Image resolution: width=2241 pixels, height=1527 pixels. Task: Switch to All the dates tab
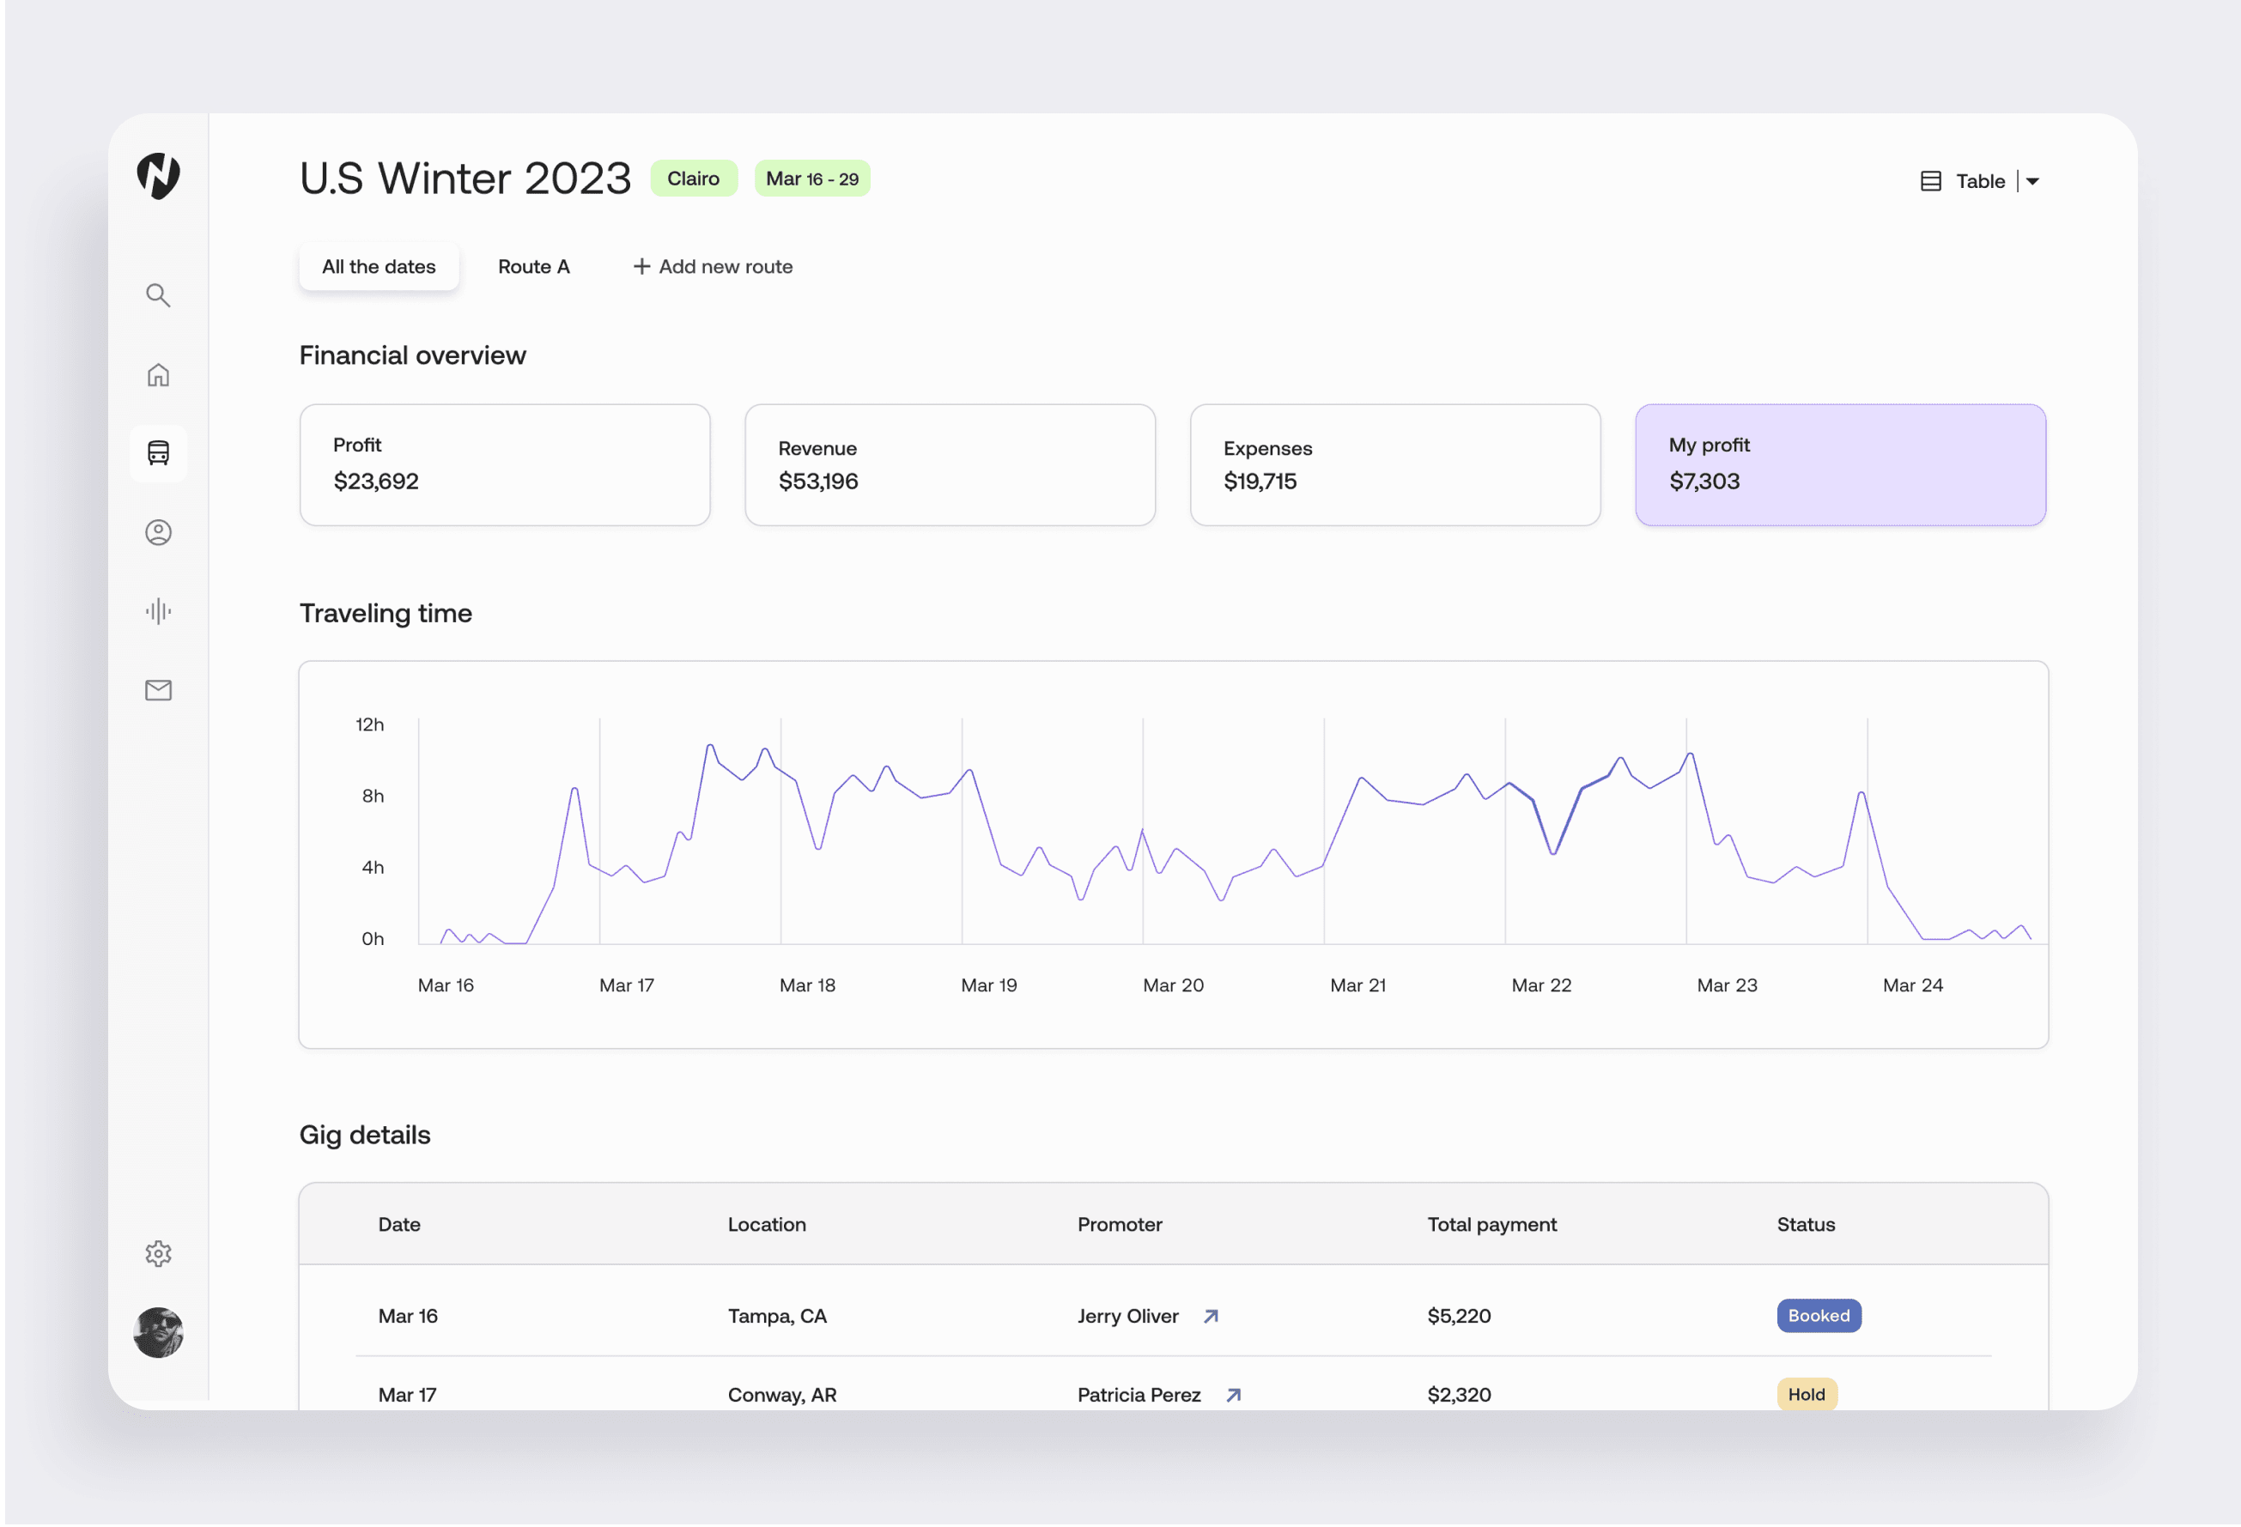pyautogui.click(x=379, y=267)
